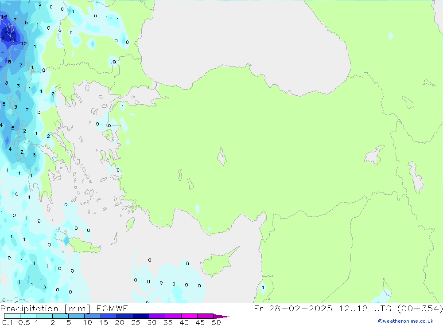Viewport: 443px width, 325px height.
Task: Click the '16' precipitation value on map
Action: point(4,17)
